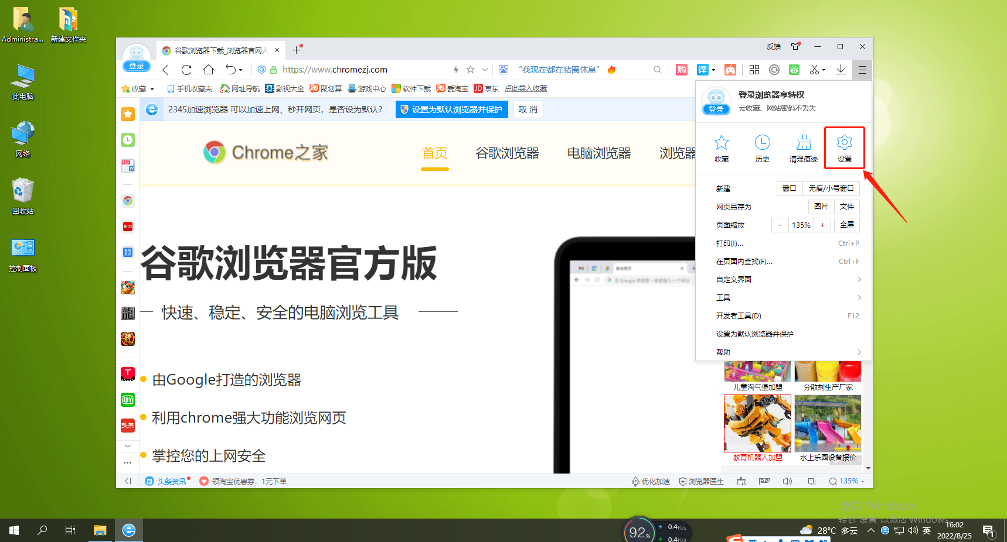Click the blue set default browser button

tap(451, 109)
